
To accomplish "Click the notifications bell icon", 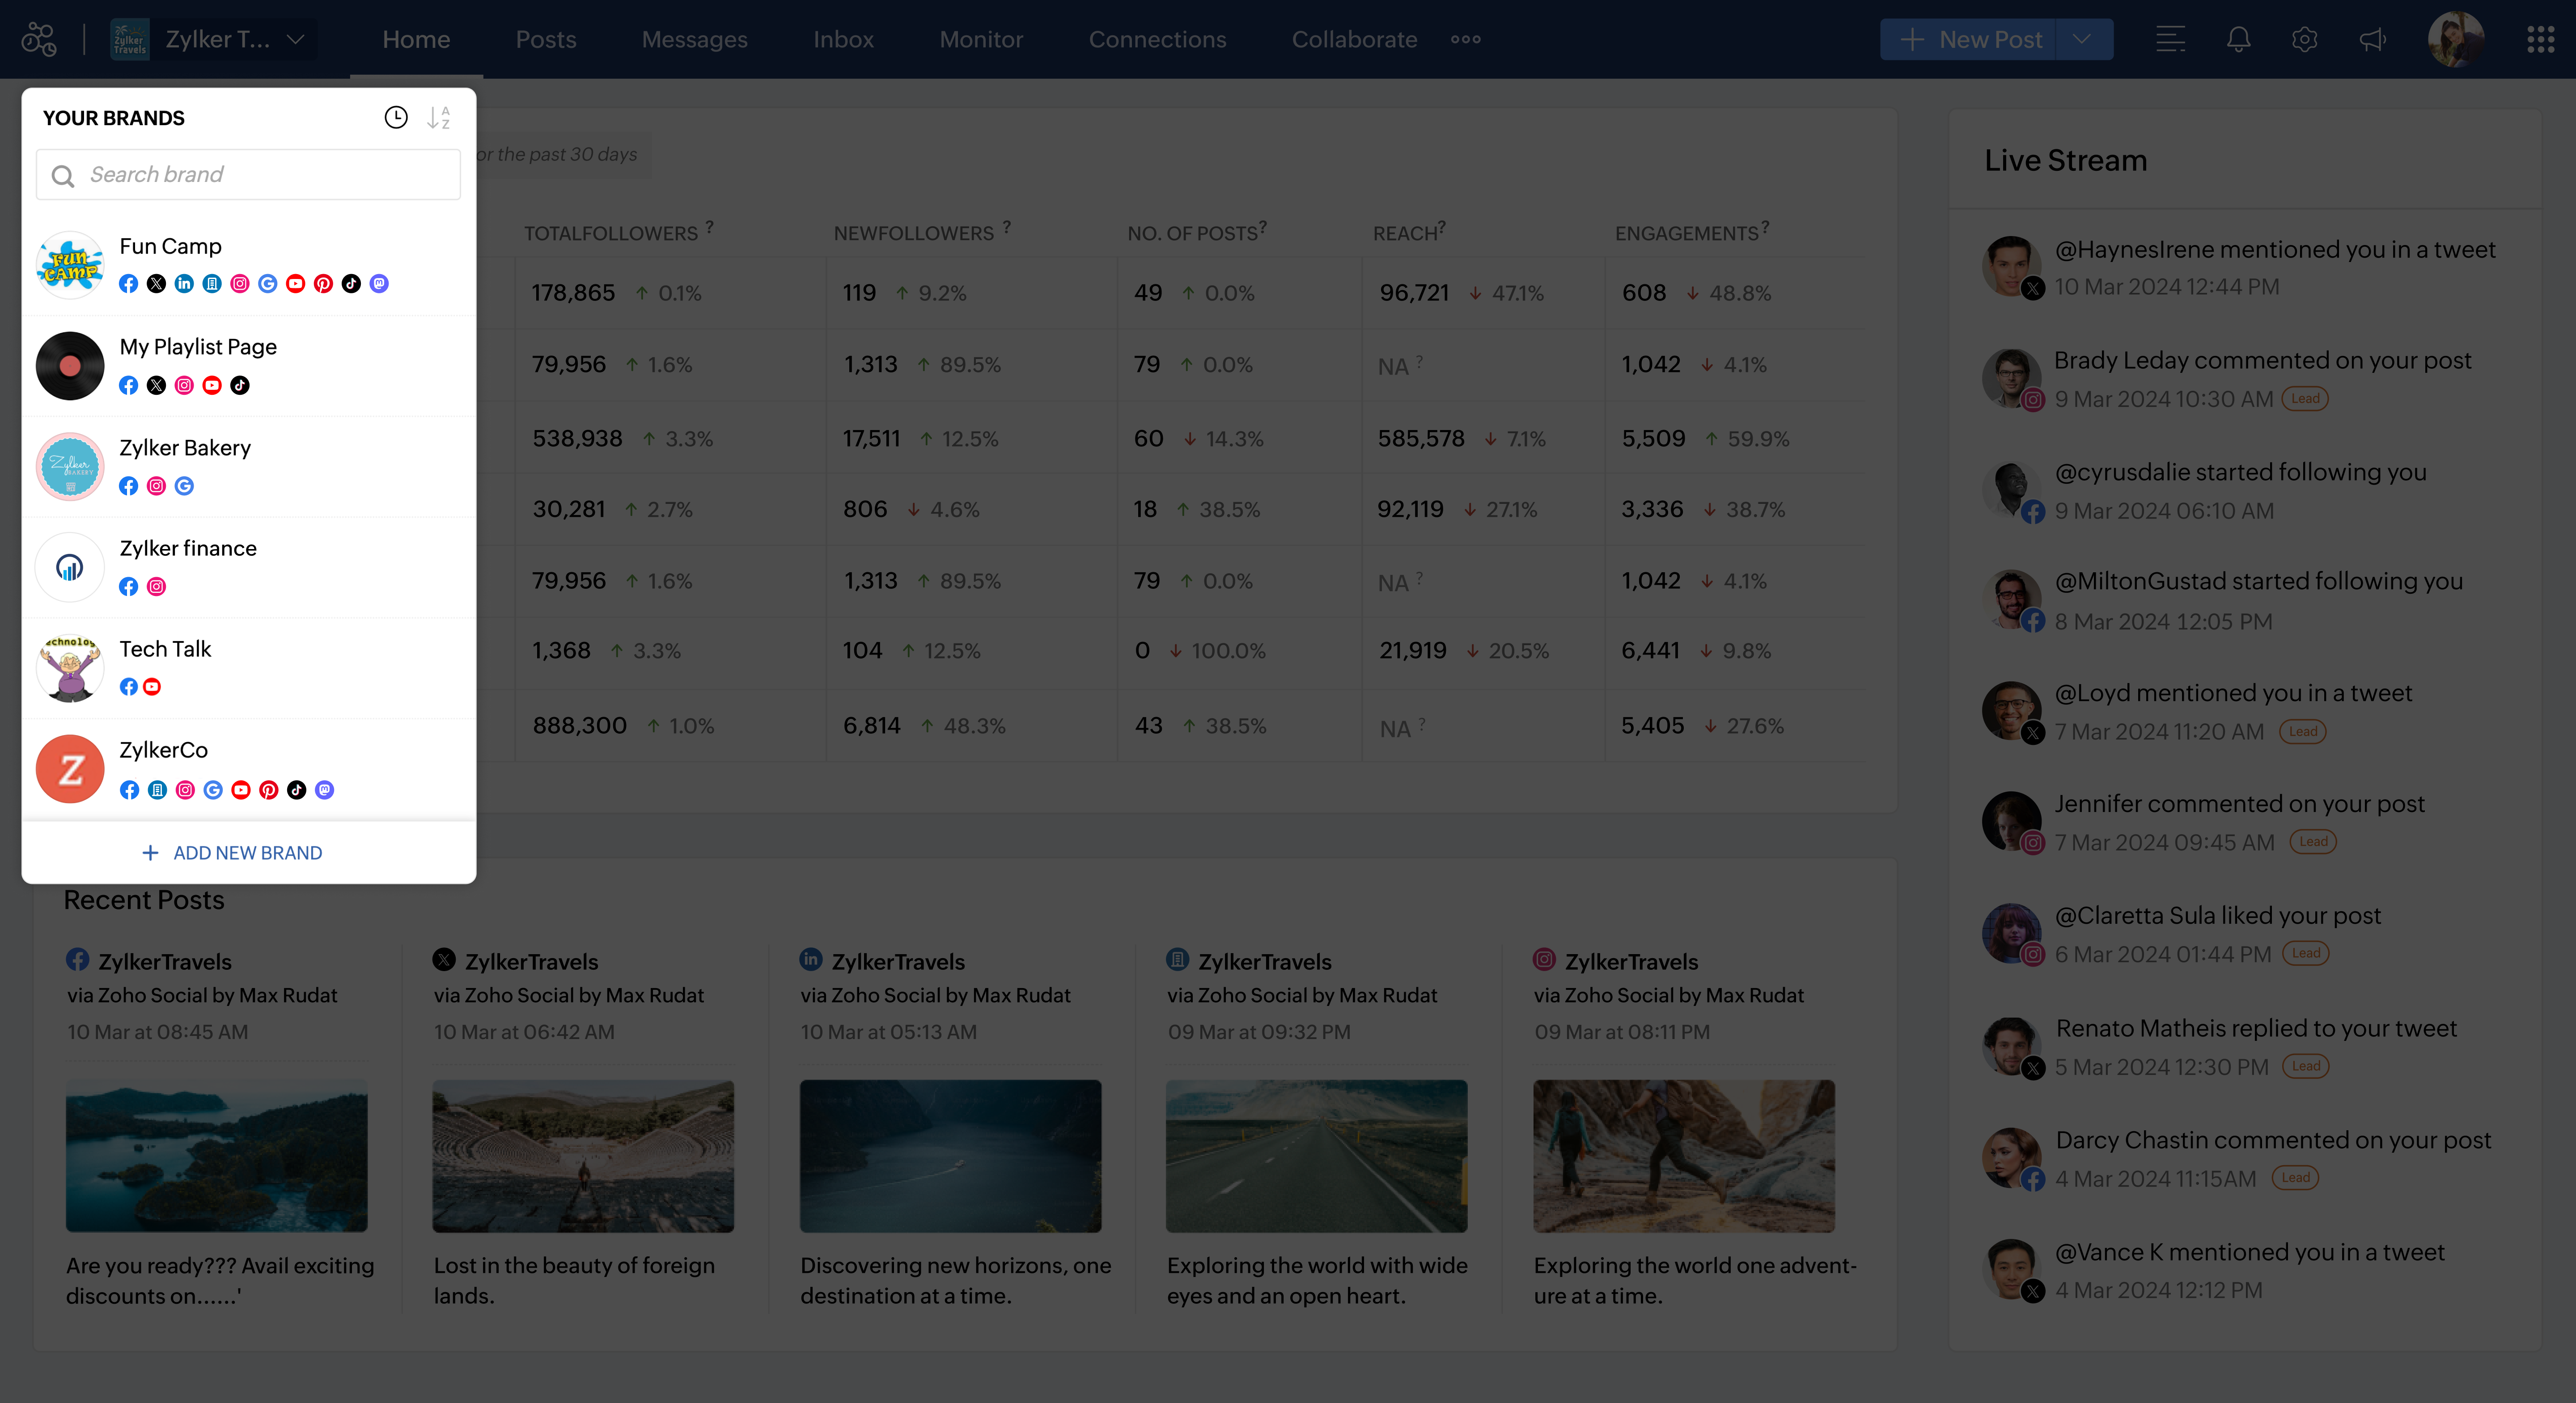I will [x=2238, y=40].
